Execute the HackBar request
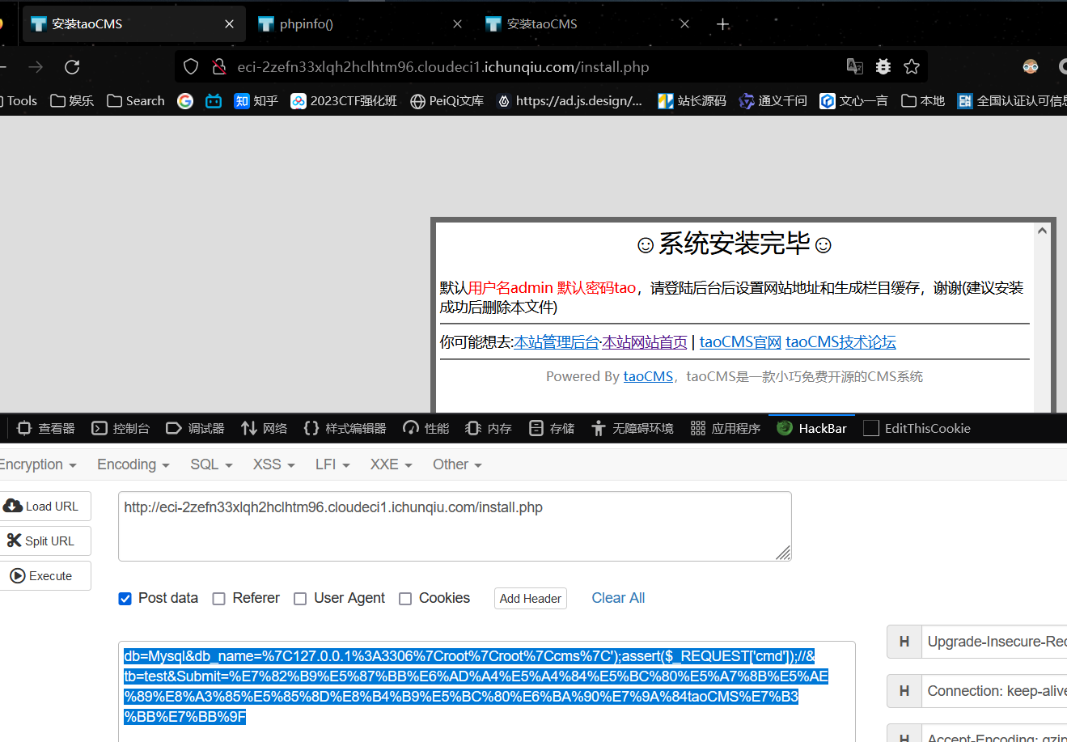 [45, 576]
